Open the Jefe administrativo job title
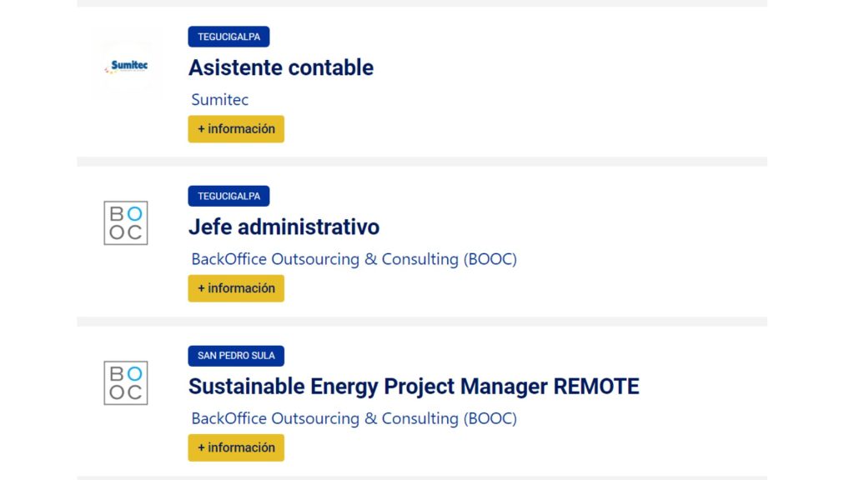854x480 pixels. 284,227
